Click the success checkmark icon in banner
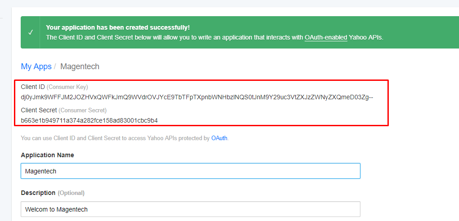This screenshot has width=459, height=221. tap(31, 32)
